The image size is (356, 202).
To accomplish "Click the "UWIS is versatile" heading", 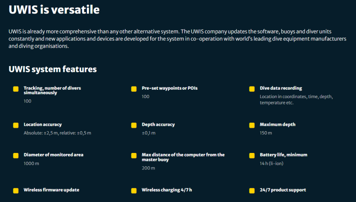I will pos(54,9).
